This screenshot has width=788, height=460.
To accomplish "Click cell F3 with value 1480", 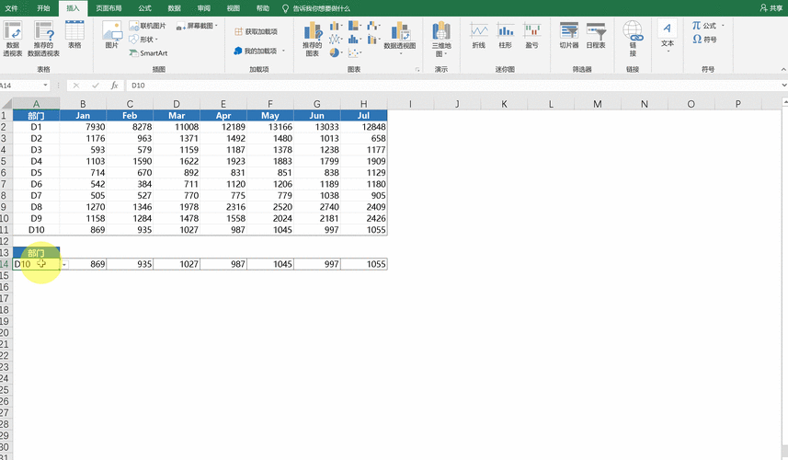I will pos(270,139).
